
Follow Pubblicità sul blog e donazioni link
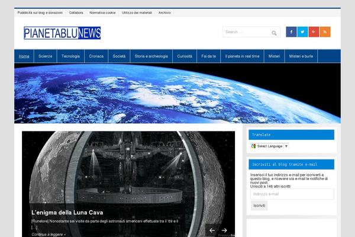pos(40,12)
